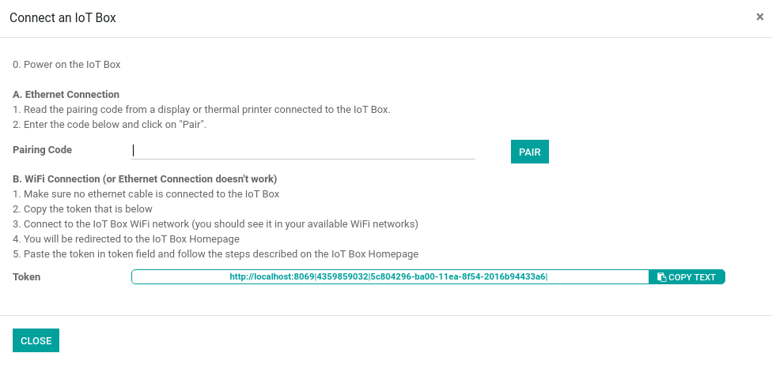Screen dimensions: 772x368
Task: Select the "B. WiFi Connection" heading
Action: [x=145, y=178]
